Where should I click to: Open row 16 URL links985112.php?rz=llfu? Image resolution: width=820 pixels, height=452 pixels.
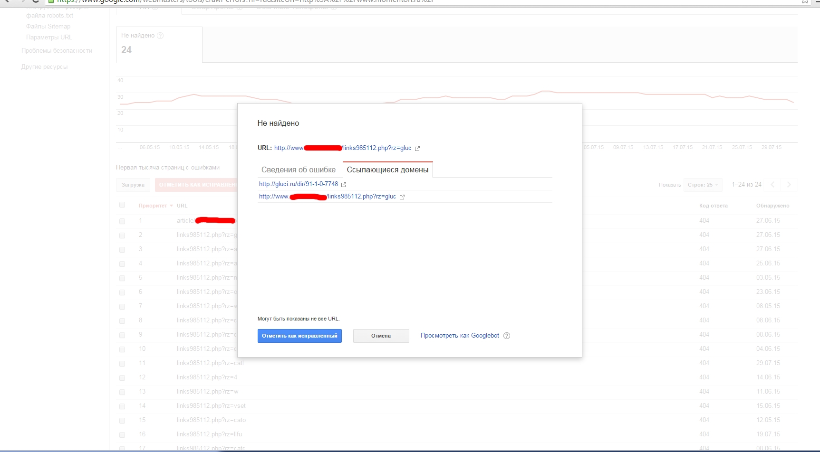(209, 434)
